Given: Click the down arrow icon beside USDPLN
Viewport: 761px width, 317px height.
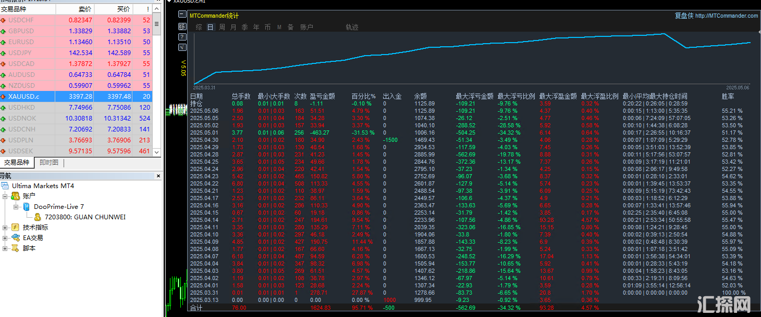Looking at the screenshot, I should [4, 140].
